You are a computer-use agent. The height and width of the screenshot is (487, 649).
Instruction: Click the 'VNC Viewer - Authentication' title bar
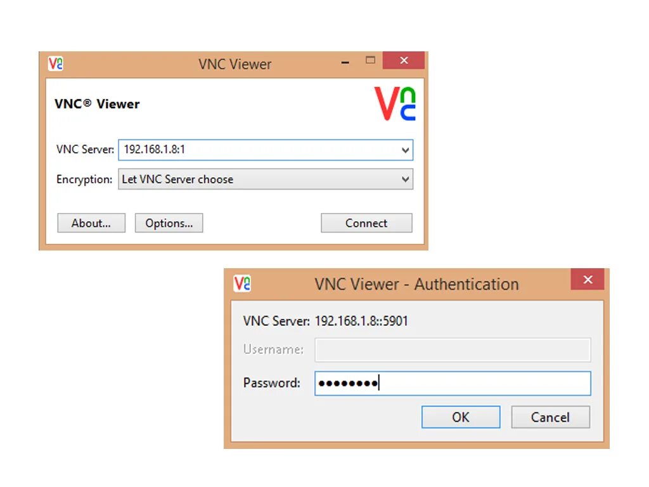click(x=416, y=284)
